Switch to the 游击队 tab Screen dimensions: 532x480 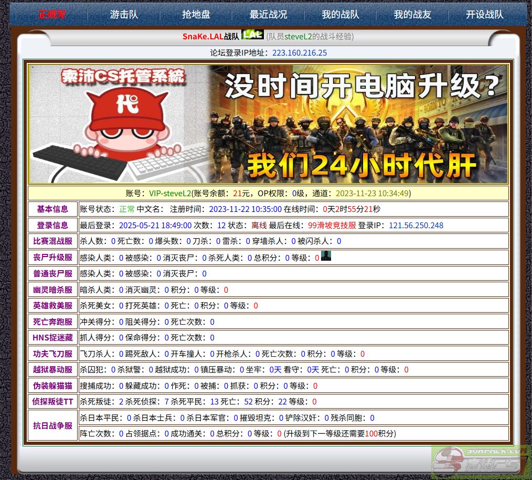(124, 14)
